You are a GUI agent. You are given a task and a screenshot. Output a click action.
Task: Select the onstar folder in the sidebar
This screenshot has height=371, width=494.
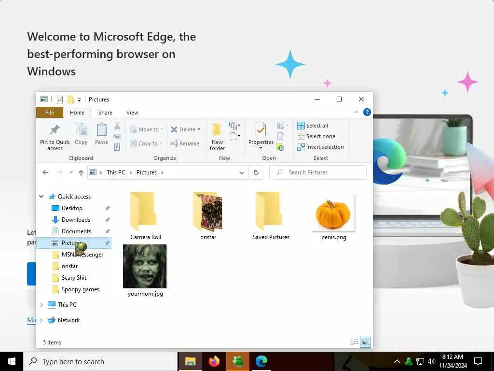click(69, 266)
